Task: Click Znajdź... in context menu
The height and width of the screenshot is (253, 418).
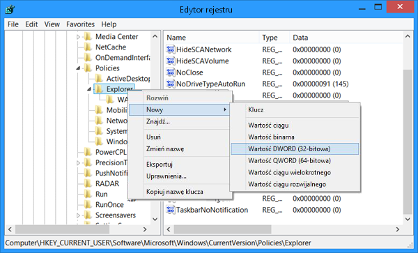Action: pos(179,121)
